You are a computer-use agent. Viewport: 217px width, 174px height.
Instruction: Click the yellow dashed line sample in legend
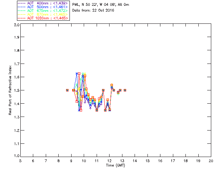coord(22,14)
